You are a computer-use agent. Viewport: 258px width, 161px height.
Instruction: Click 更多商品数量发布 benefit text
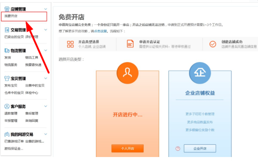point(200,122)
